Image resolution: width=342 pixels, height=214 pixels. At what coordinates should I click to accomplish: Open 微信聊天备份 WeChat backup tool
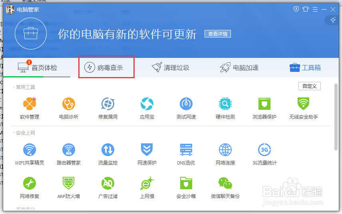(225, 188)
